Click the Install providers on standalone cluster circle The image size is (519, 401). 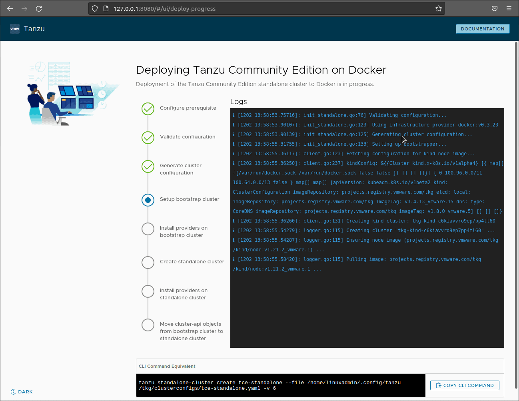click(148, 291)
